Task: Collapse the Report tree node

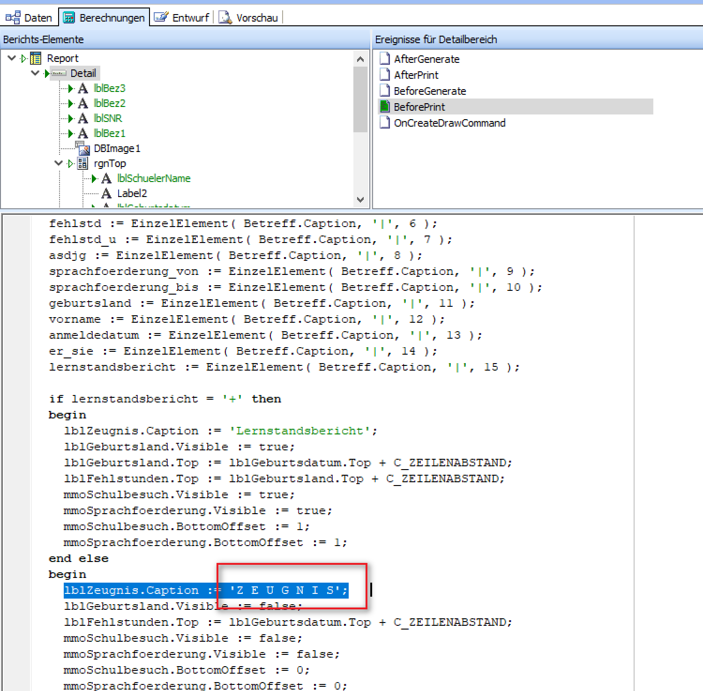Action: click(x=12, y=58)
